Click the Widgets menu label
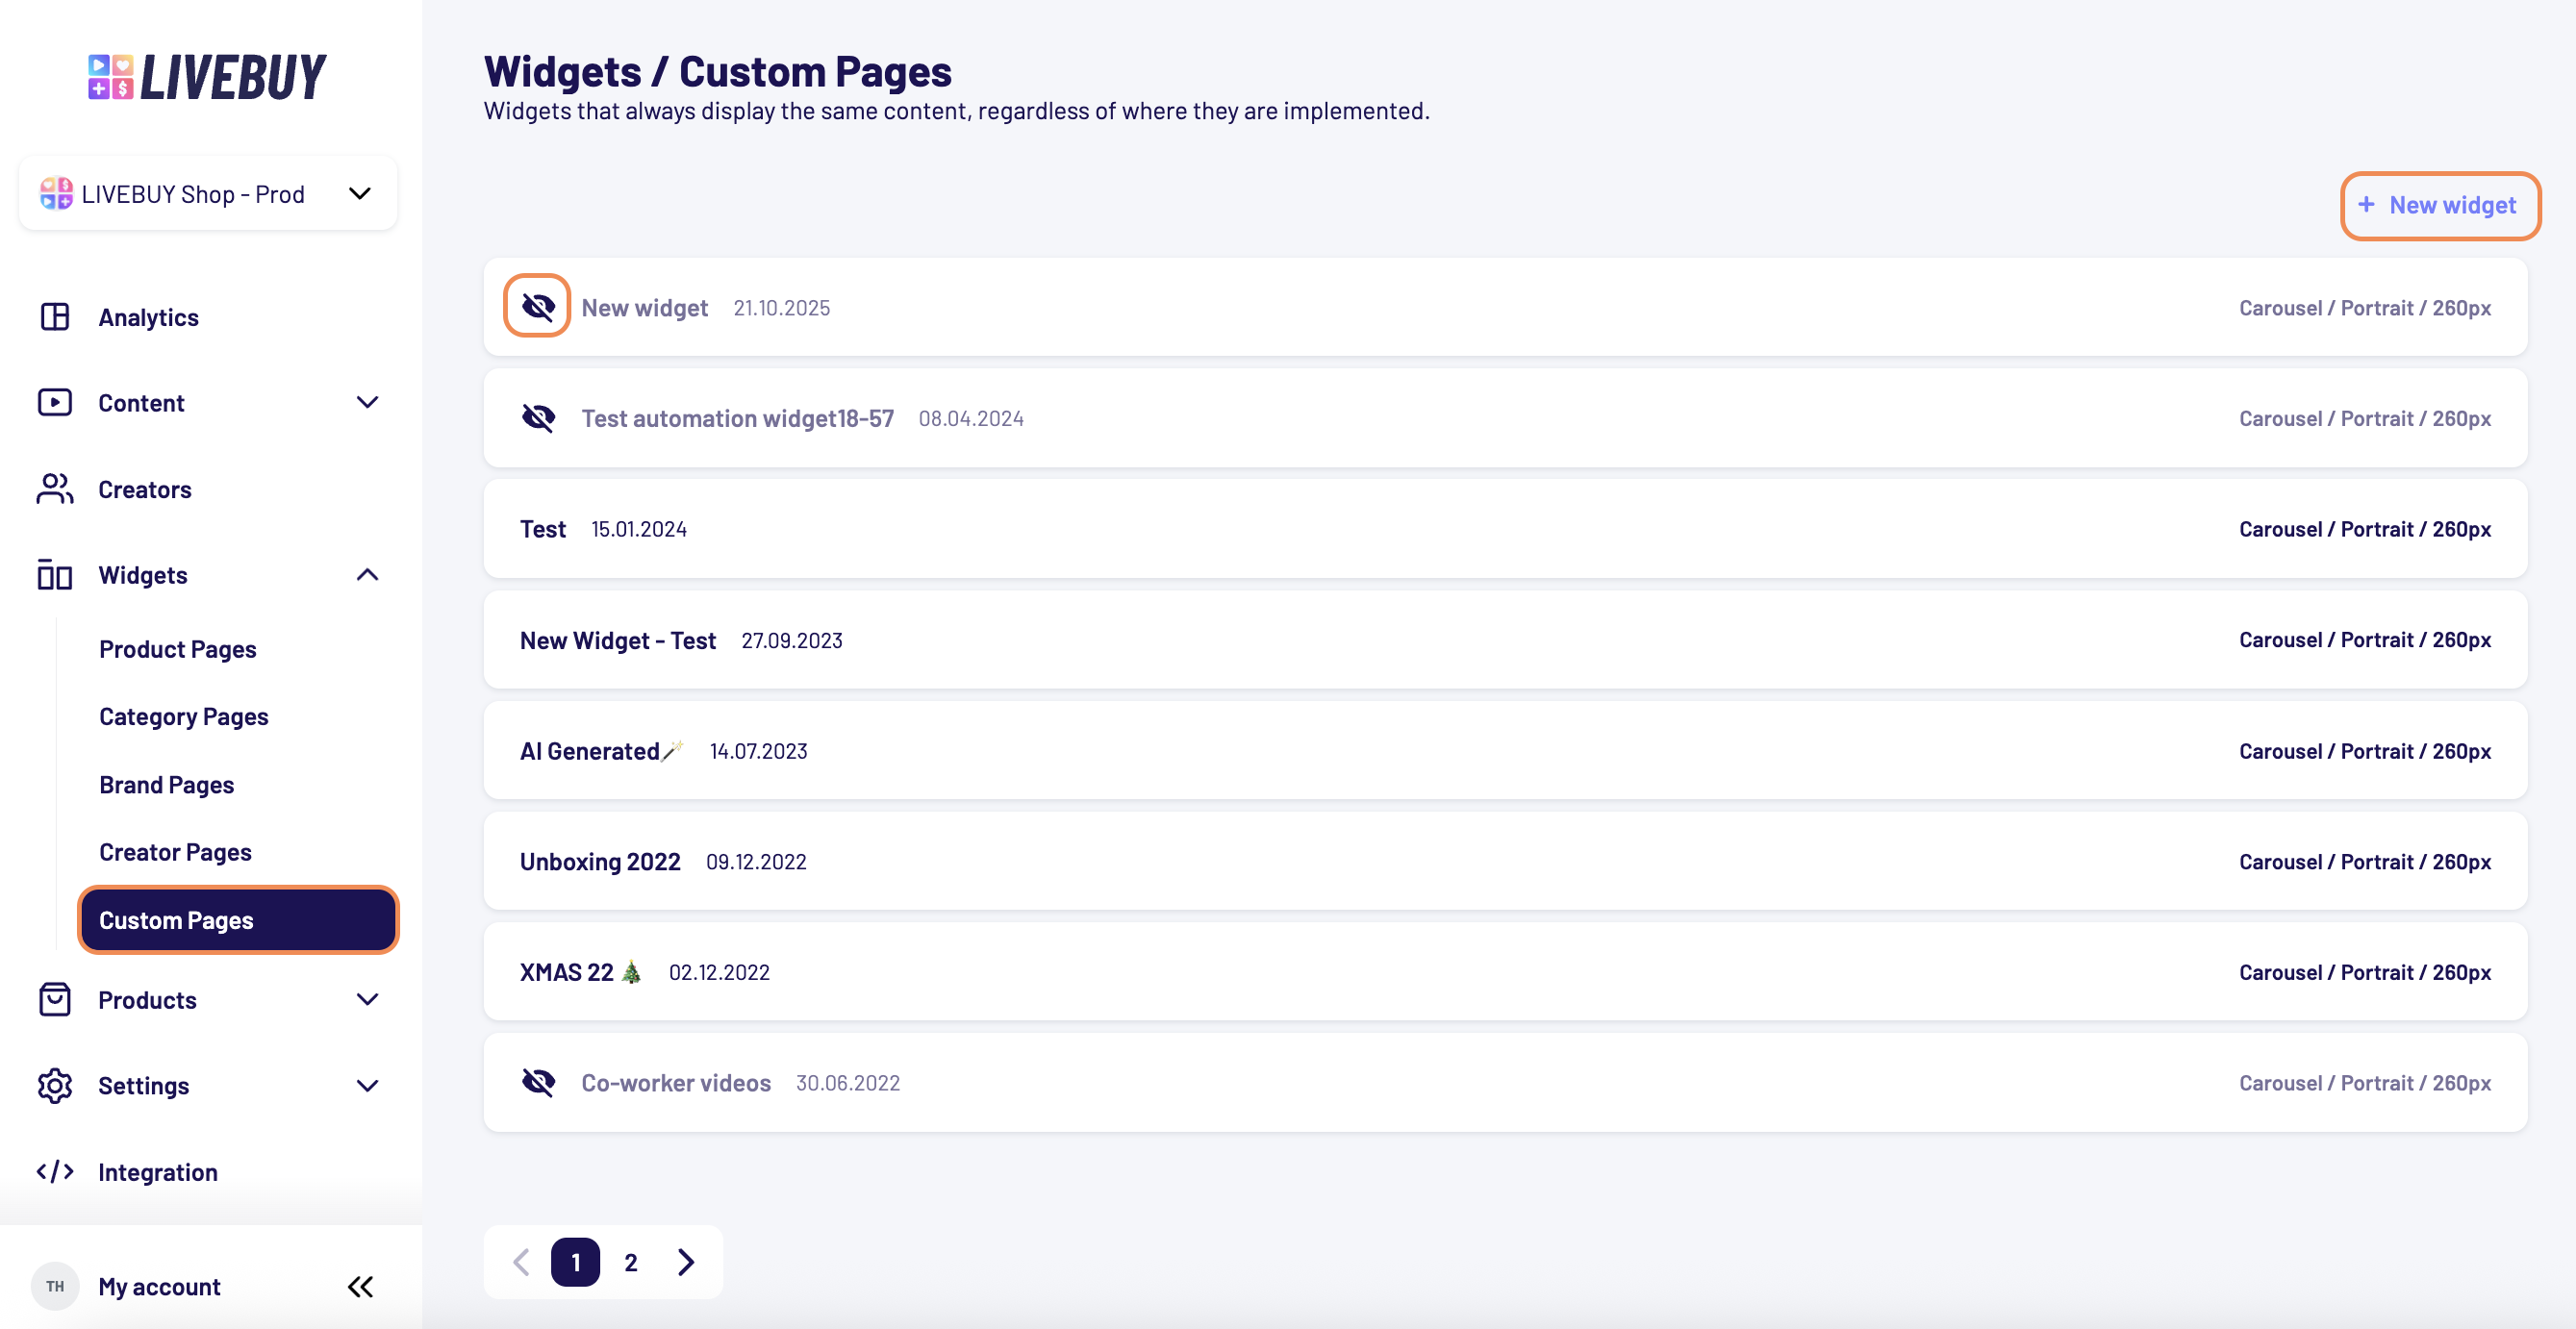 click(143, 575)
